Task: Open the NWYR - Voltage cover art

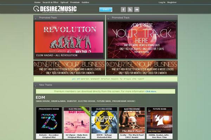Action: 104,120
